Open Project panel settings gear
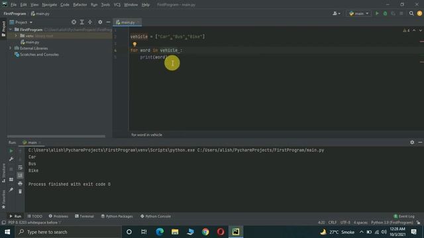 [100, 22]
